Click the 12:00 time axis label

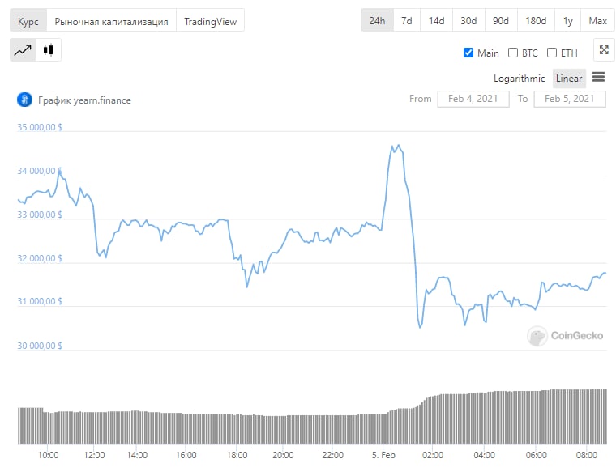click(x=94, y=455)
